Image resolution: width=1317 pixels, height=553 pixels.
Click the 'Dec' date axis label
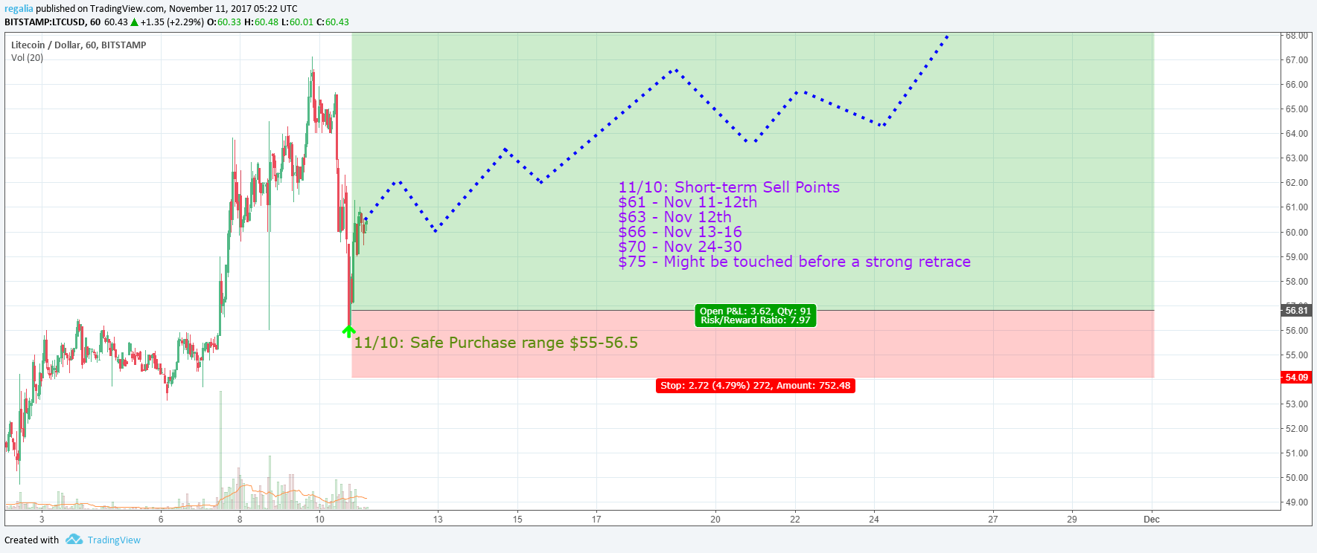coord(1152,520)
